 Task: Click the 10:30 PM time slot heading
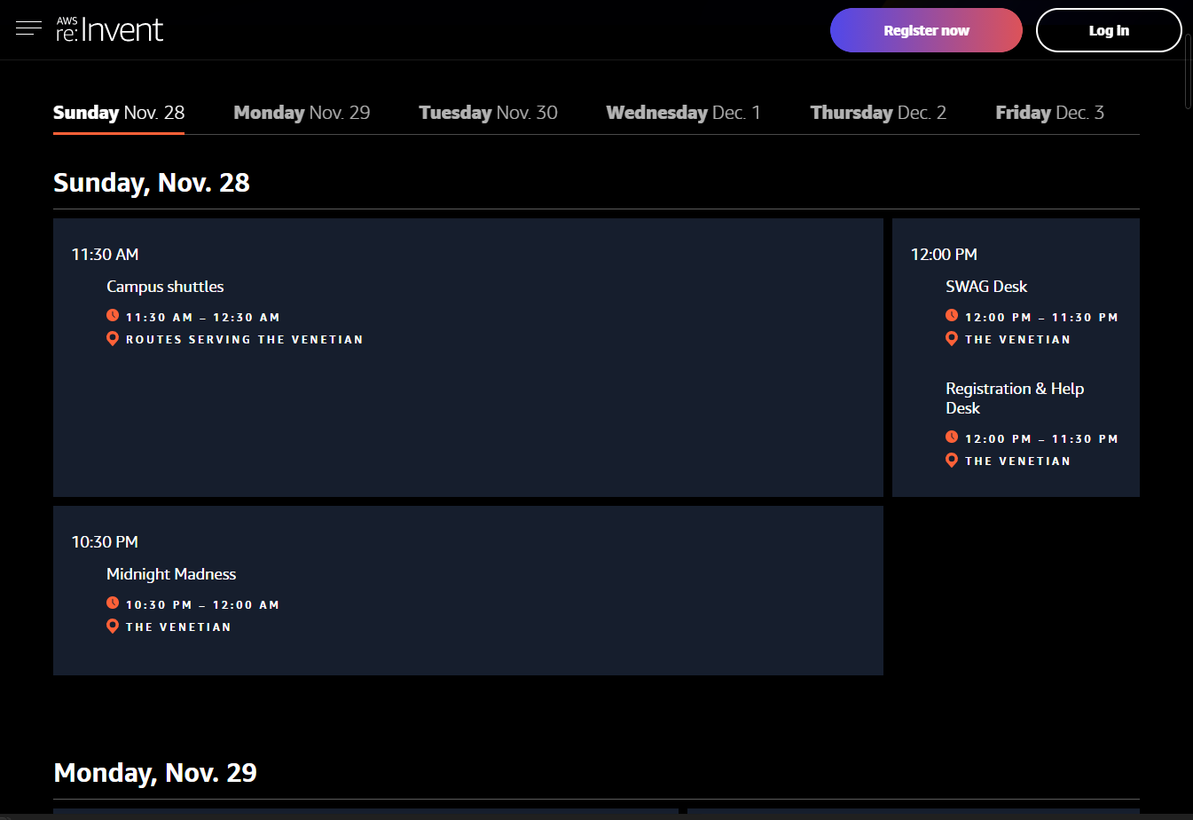coord(105,542)
